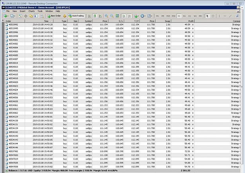This screenshot has width=245, height=173.
Task: Switch to candlestick chart icon
Action: [x=95, y=16]
